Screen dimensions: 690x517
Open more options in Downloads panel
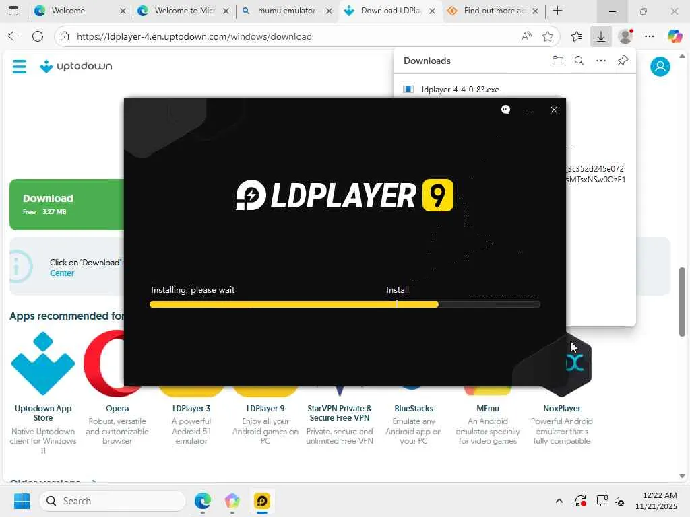point(600,61)
